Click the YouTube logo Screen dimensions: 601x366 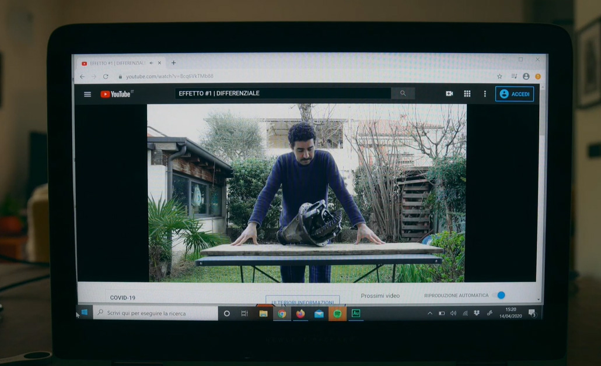point(116,94)
